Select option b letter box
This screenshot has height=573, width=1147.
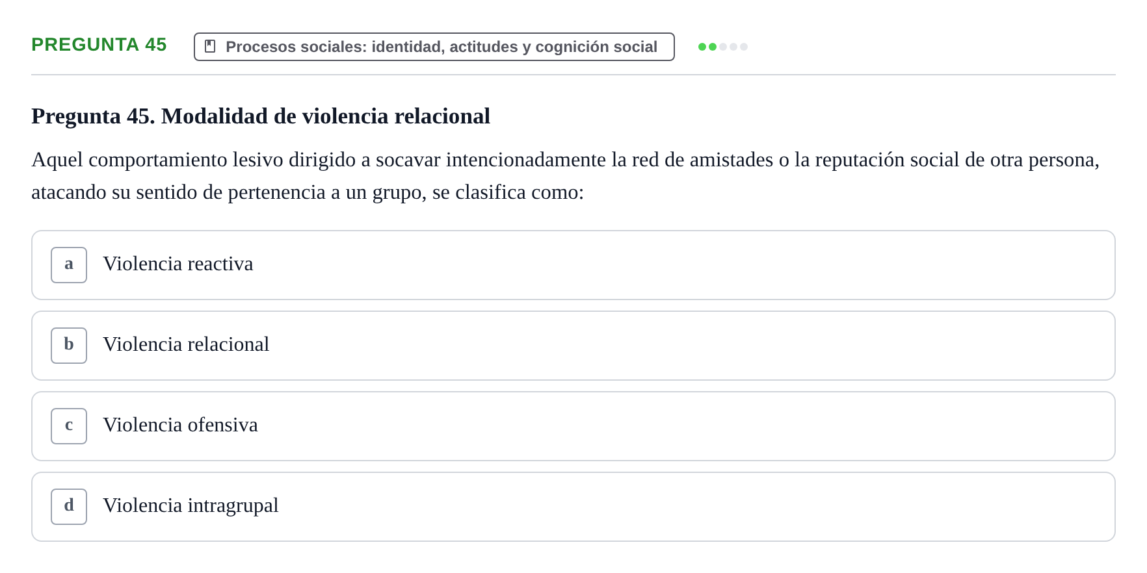click(69, 346)
